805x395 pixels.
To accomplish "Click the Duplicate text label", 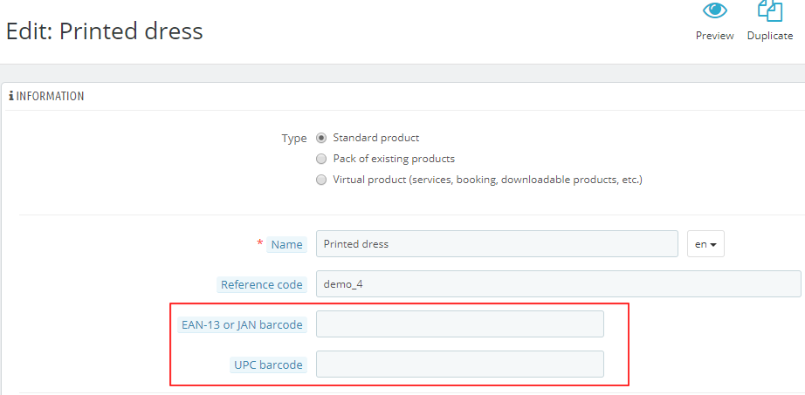I will coord(770,36).
